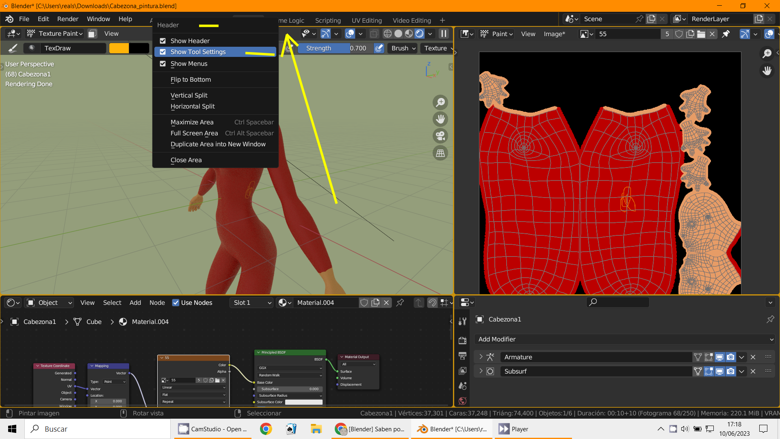
Task: Click the pin icon next to Material.004
Action: [400, 302]
